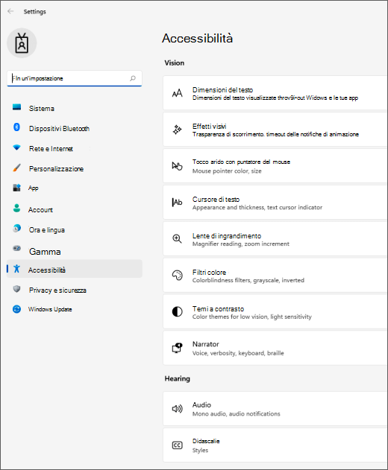The width and height of the screenshot is (388, 470).
Task: Click the Ora e lingua globe icon
Action: coord(17,229)
